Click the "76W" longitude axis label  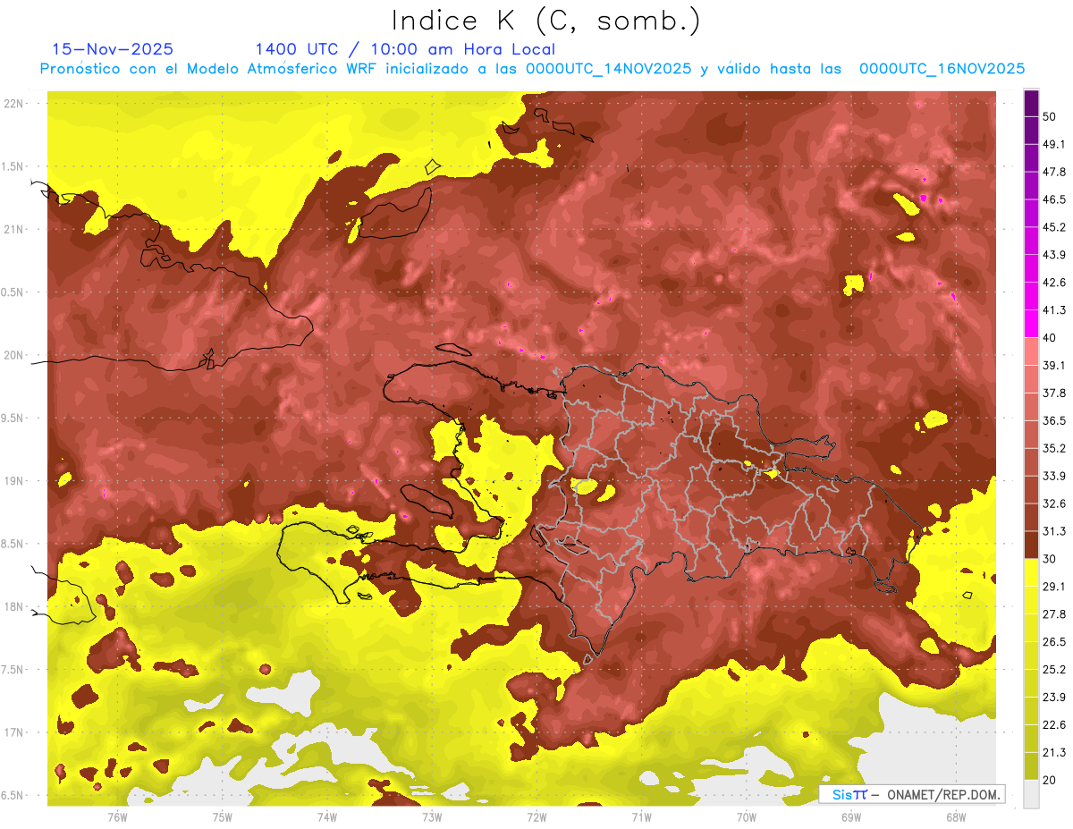tap(117, 816)
